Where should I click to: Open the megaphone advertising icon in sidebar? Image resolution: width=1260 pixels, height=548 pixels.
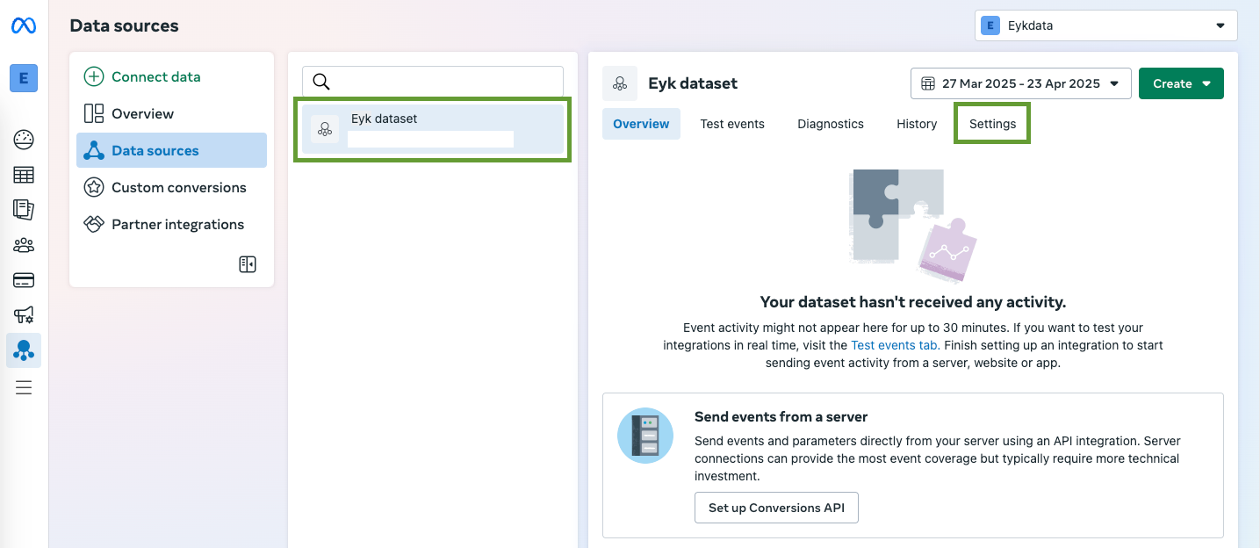pyautogui.click(x=24, y=314)
